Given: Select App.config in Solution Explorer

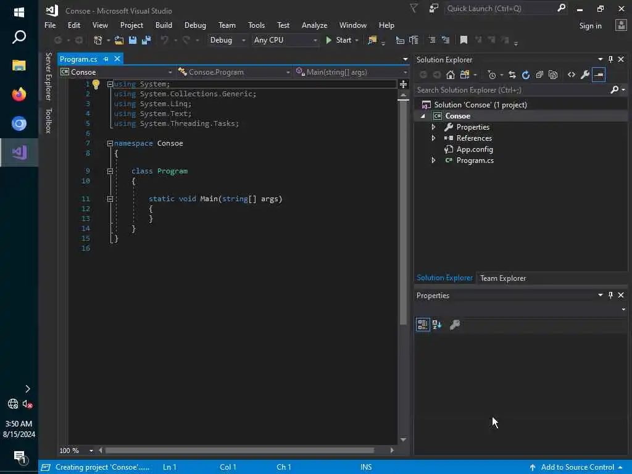Looking at the screenshot, I should coord(475,149).
